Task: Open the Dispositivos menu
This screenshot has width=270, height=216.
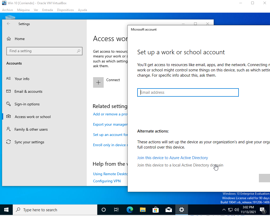Action: (x=65, y=10)
